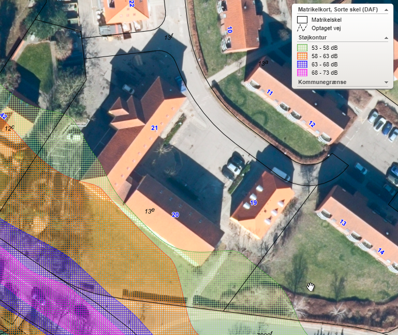Select the green 53 - 58 dB swatch
Viewport: 398px width, 335px height.
point(302,48)
